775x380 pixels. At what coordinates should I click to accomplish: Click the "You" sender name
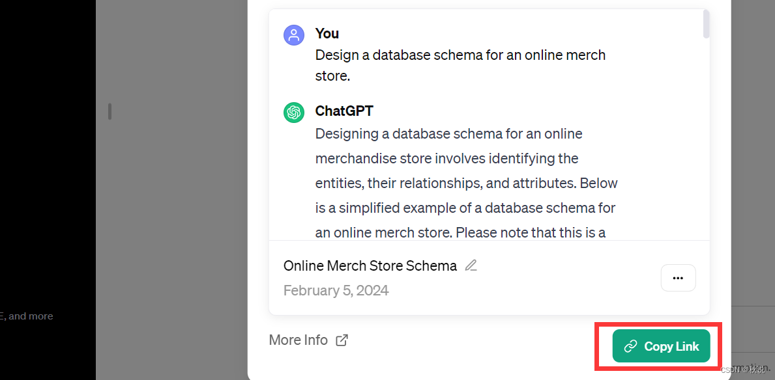(x=327, y=33)
